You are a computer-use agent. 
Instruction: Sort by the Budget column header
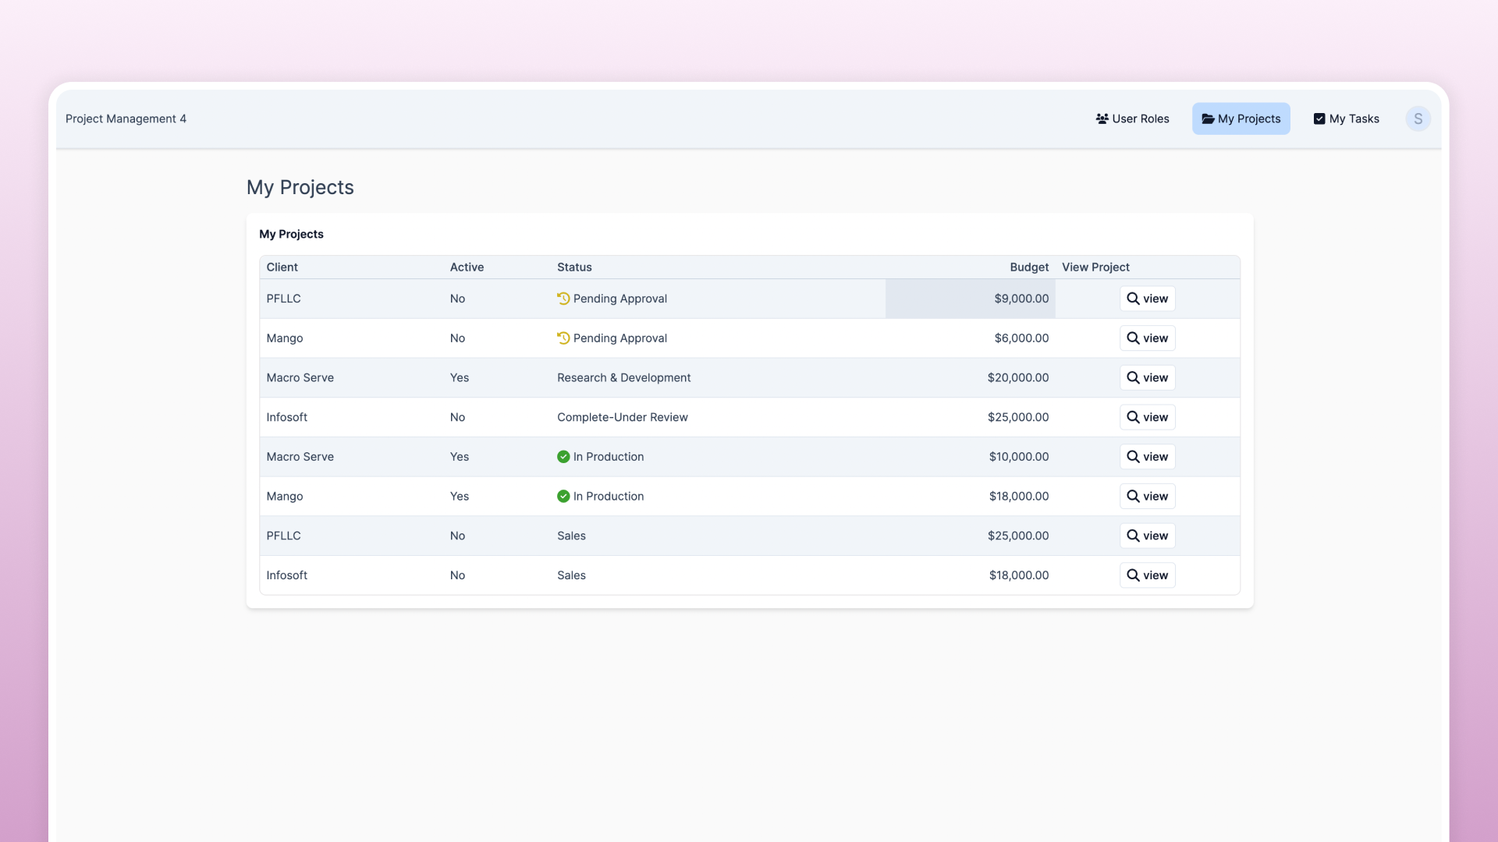(x=1028, y=267)
